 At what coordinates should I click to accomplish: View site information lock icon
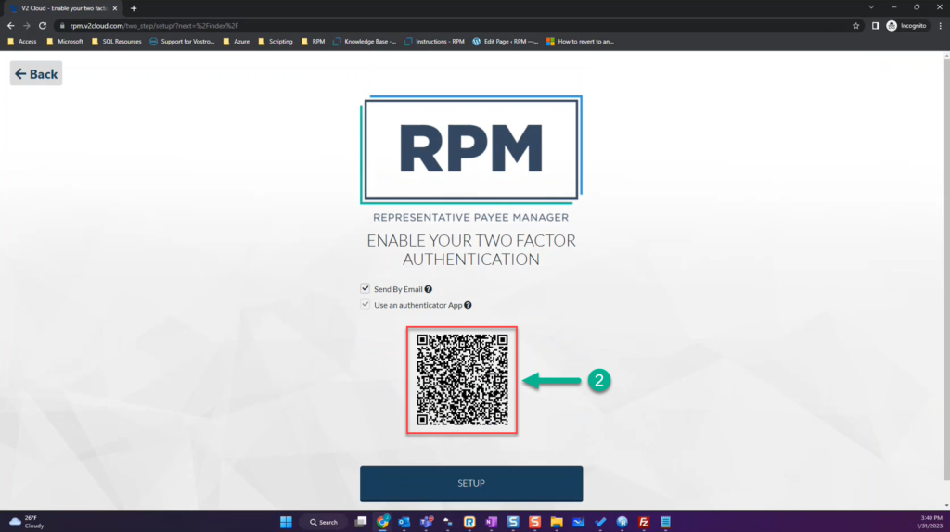point(62,26)
